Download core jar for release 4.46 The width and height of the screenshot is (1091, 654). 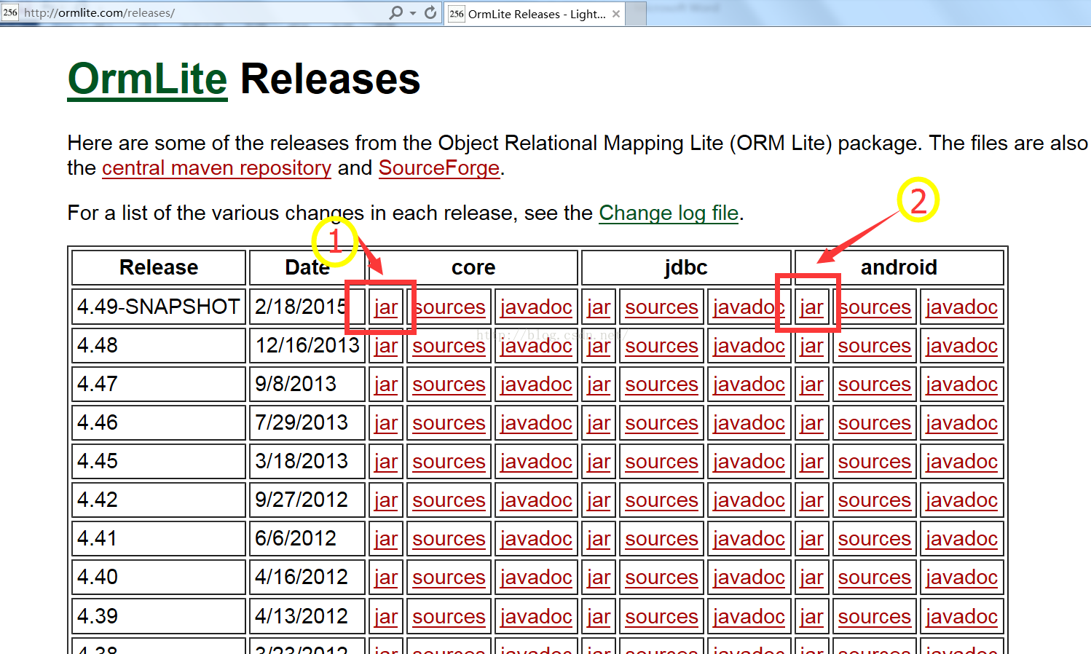click(386, 423)
